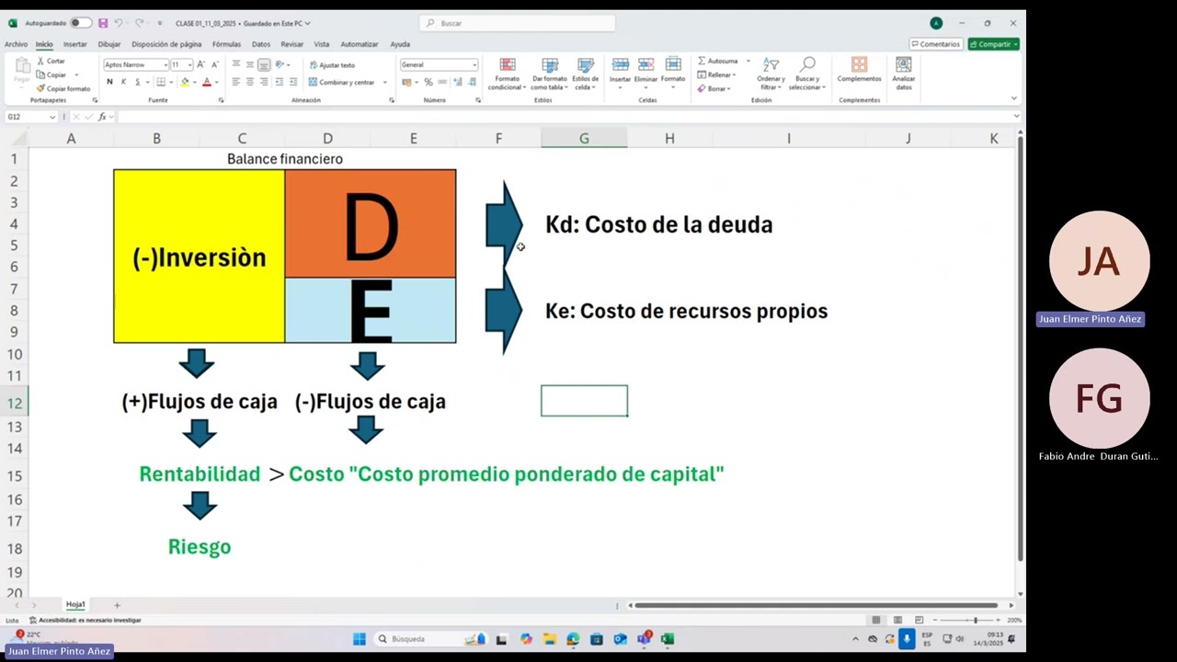This screenshot has width=1177, height=662.
Task: Open font color dropdown arrow
Action: pos(217,82)
